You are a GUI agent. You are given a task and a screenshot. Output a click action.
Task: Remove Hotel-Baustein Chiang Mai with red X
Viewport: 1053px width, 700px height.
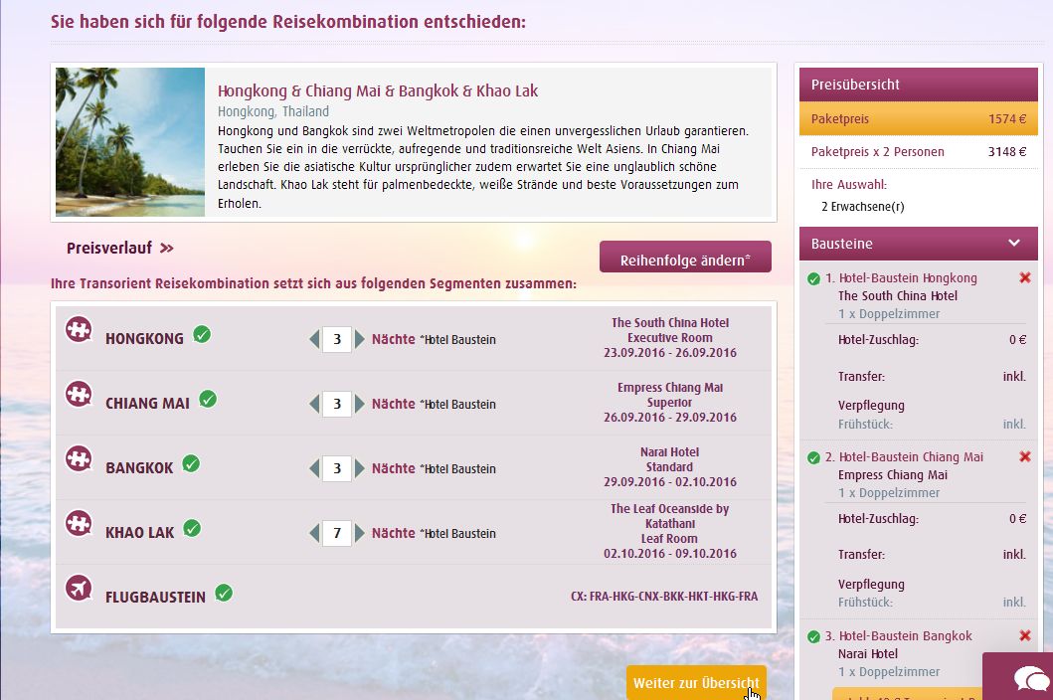click(x=1025, y=457)
